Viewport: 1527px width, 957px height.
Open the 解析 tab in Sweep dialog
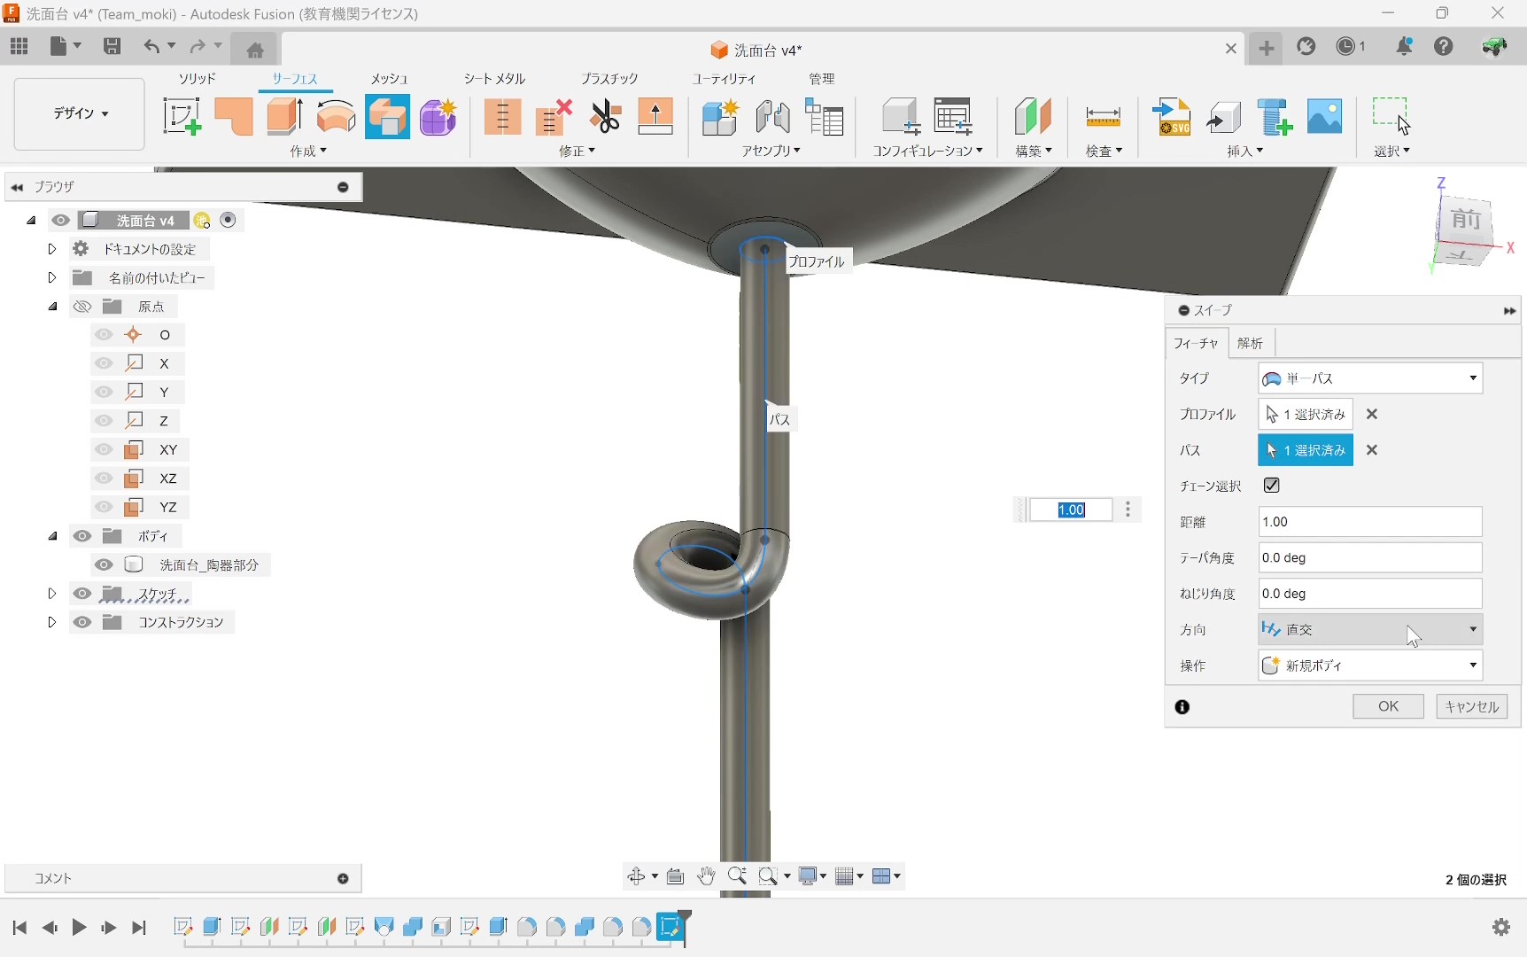pos(1251,343)
